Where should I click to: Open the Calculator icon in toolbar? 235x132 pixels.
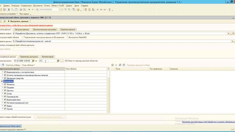click(x=86, y=10)
